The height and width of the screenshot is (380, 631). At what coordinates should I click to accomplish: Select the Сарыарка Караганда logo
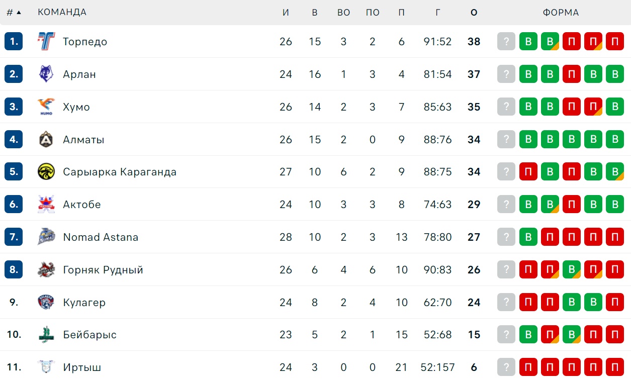point(46,172)
